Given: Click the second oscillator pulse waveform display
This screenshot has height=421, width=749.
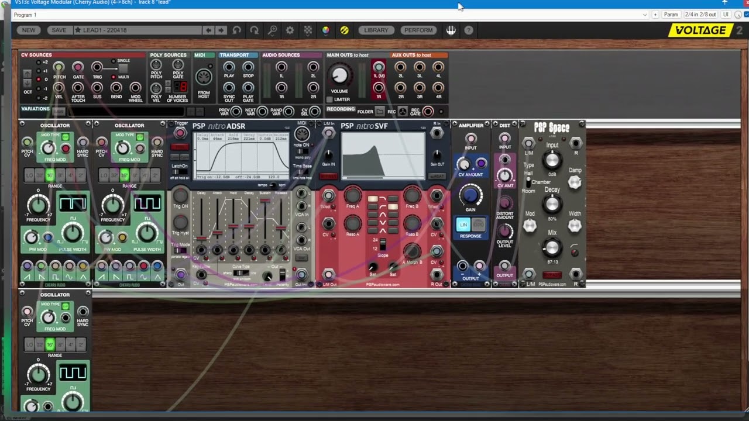Looking at the screenshot, I should point(147,203).
